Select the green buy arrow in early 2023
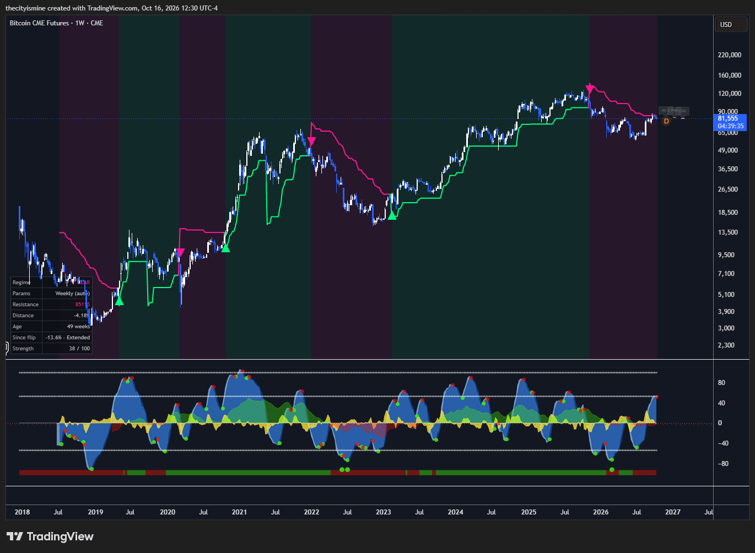Image resolution: width=755 pixels, height=553 pixels. click(x=392, y=215)
